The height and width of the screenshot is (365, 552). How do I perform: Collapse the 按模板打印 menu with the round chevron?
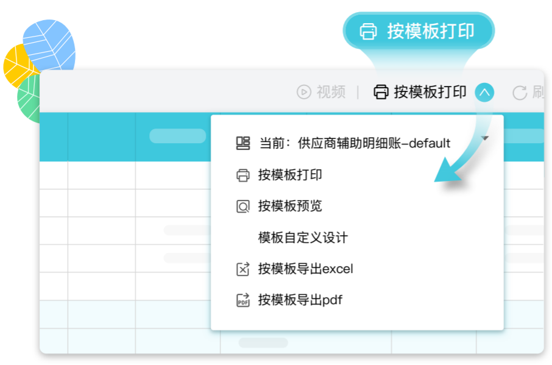coord(484,92)
